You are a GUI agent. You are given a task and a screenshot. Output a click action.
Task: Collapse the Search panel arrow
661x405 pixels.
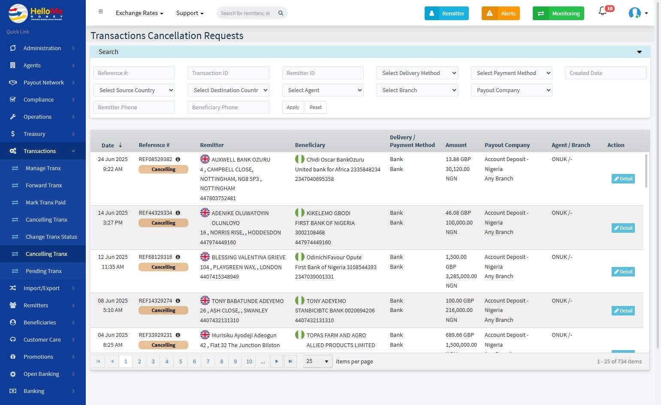[639, 52]
